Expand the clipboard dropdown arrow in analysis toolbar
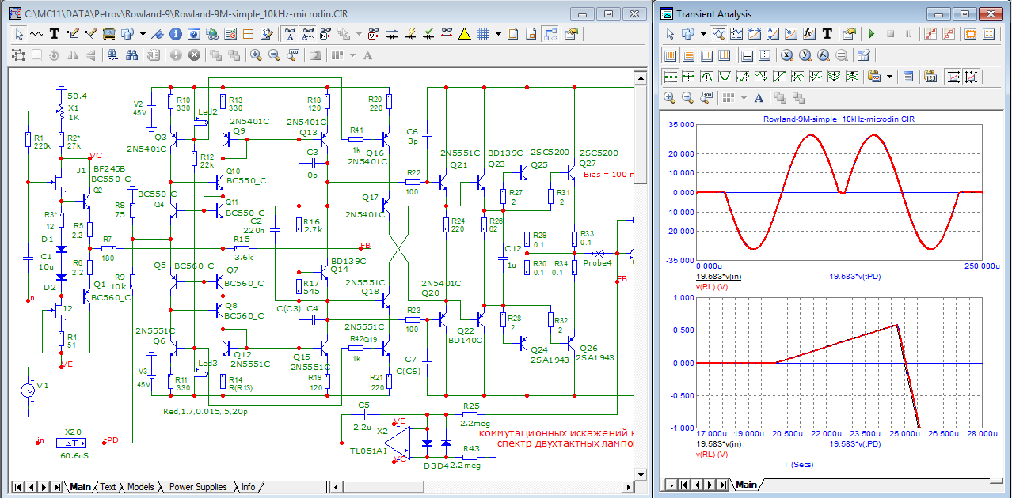This screenshot has height=498, width=1012. (890, 77)
